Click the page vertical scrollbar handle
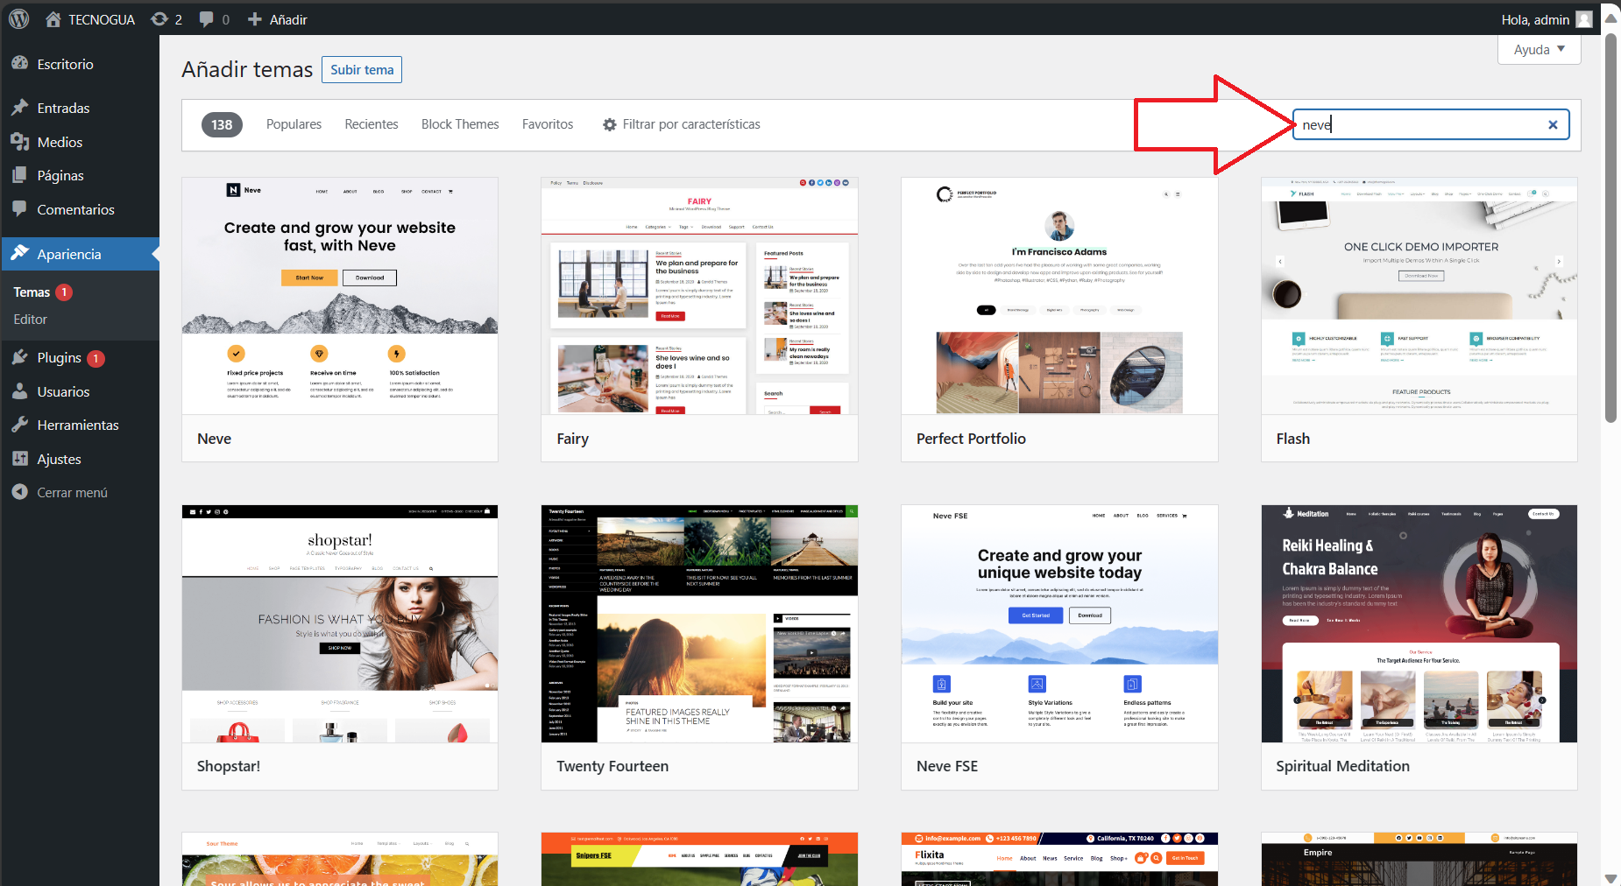This screenshot has height=886, width=1621. [x=1610, y=228]
